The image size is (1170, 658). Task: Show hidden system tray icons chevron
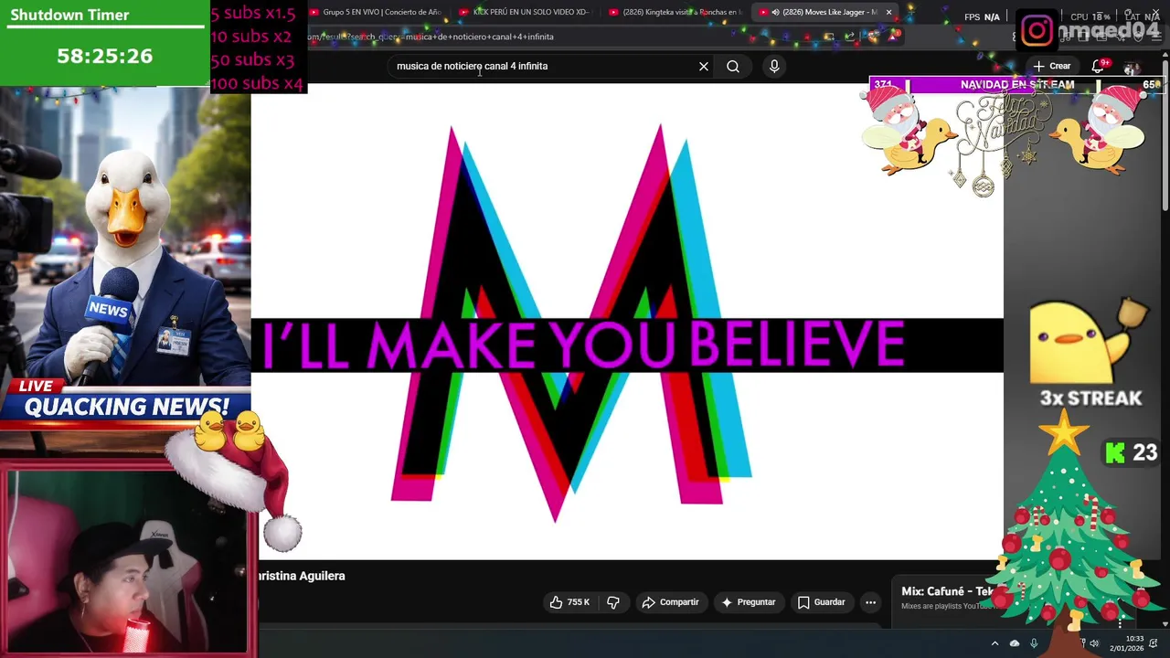tap(995, 643)
